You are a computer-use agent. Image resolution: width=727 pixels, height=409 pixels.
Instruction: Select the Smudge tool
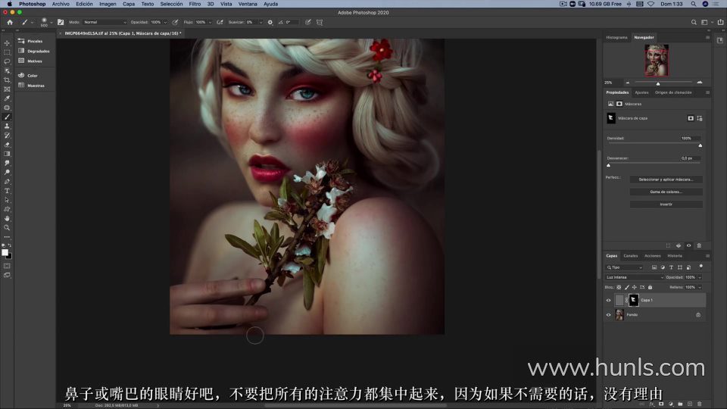[x=7, y=164]
